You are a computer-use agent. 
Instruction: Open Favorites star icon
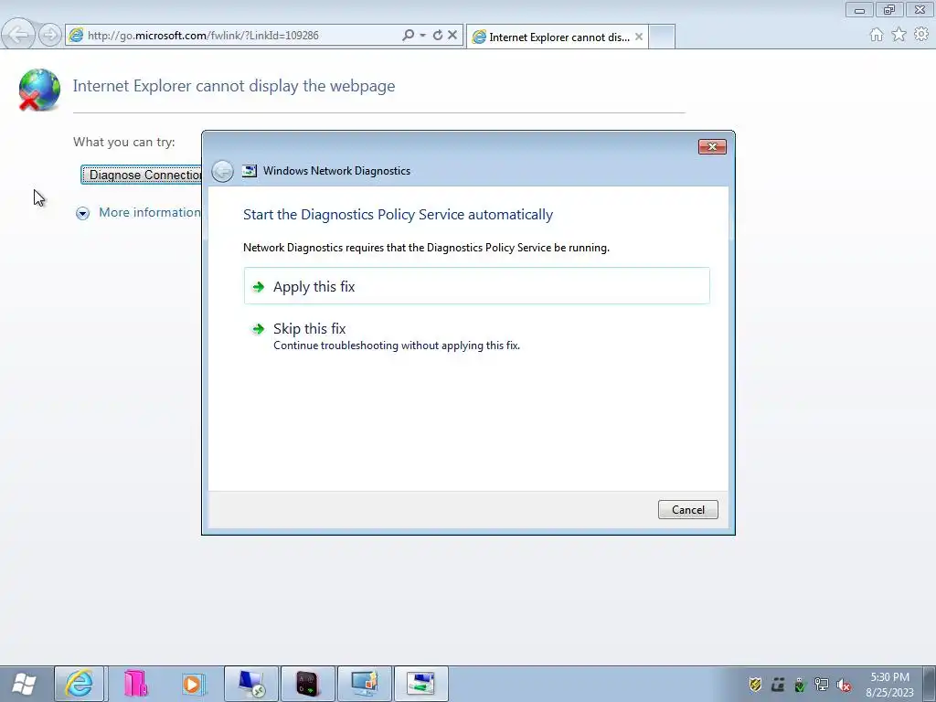(x=899, y=35)
